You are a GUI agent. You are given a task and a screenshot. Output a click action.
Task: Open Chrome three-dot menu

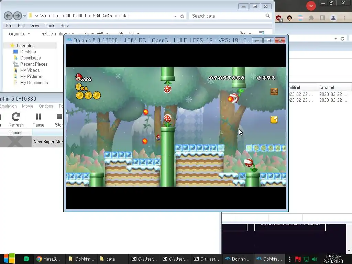(344, 18)
